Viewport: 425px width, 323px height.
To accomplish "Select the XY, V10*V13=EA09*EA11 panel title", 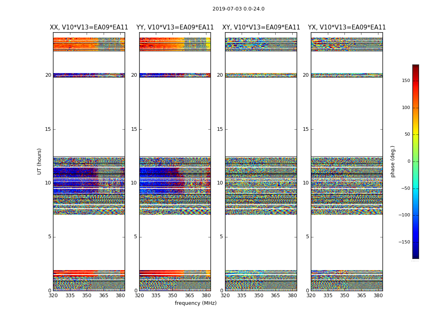I will click(261, 27).
